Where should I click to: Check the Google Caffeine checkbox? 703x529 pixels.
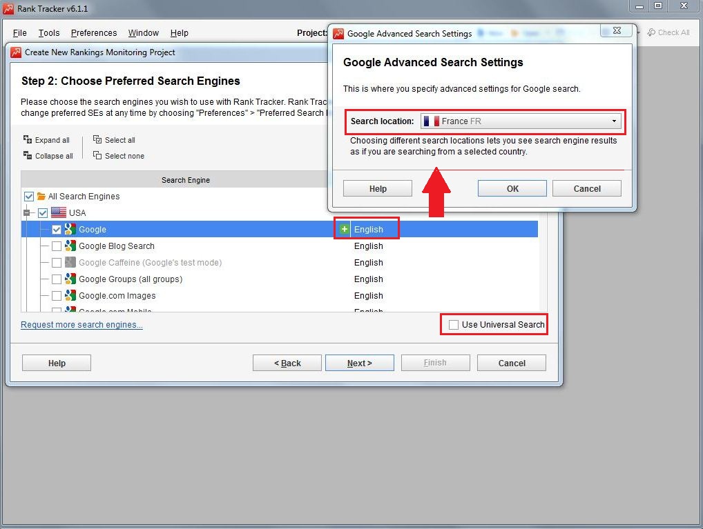point(56,263)
